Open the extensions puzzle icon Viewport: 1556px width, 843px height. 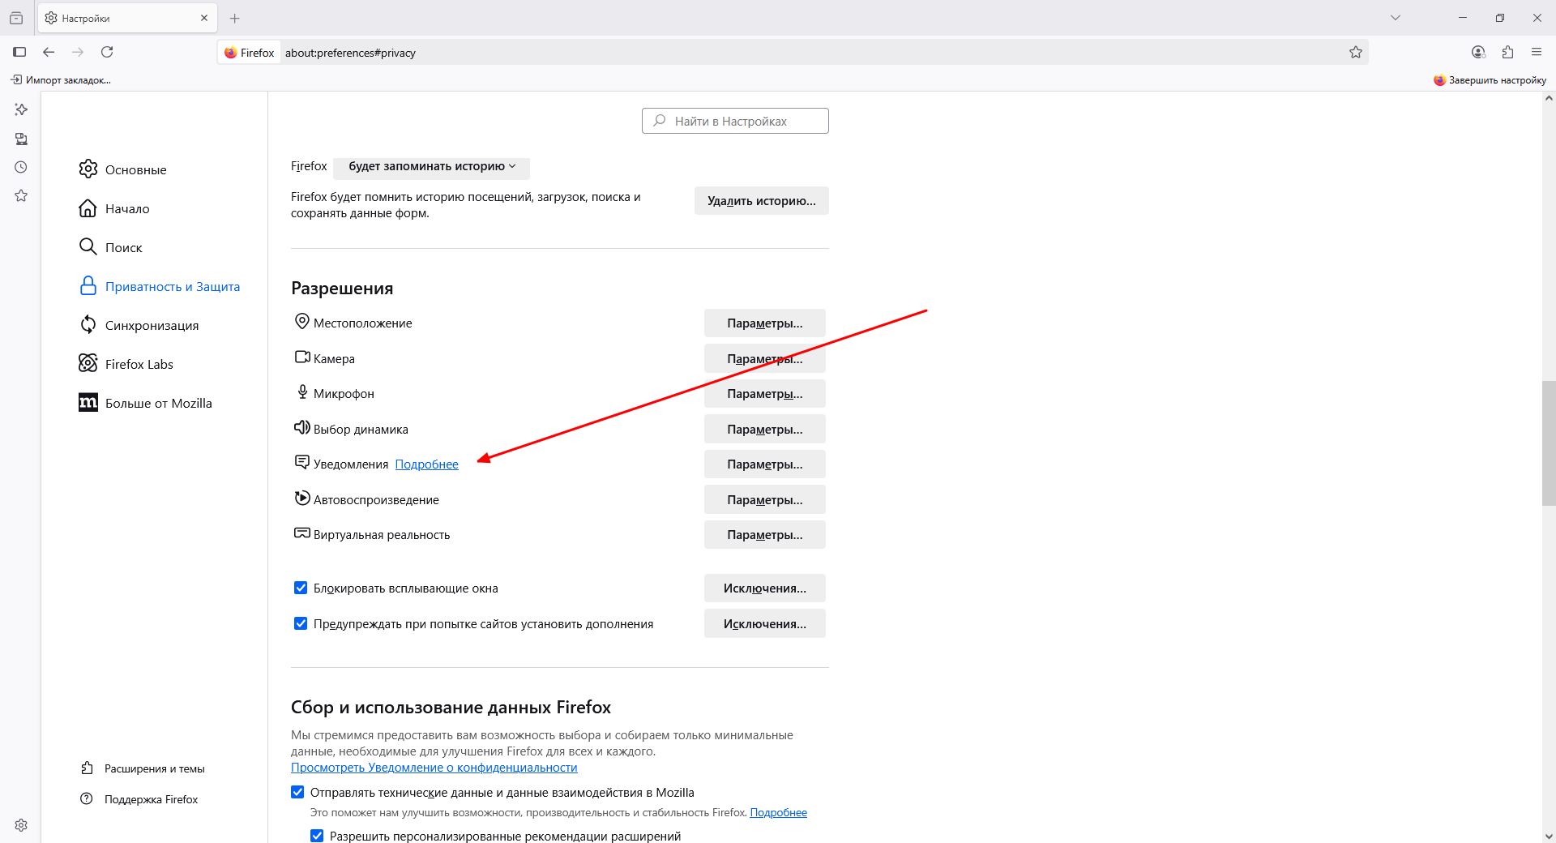click(1507, 52)
